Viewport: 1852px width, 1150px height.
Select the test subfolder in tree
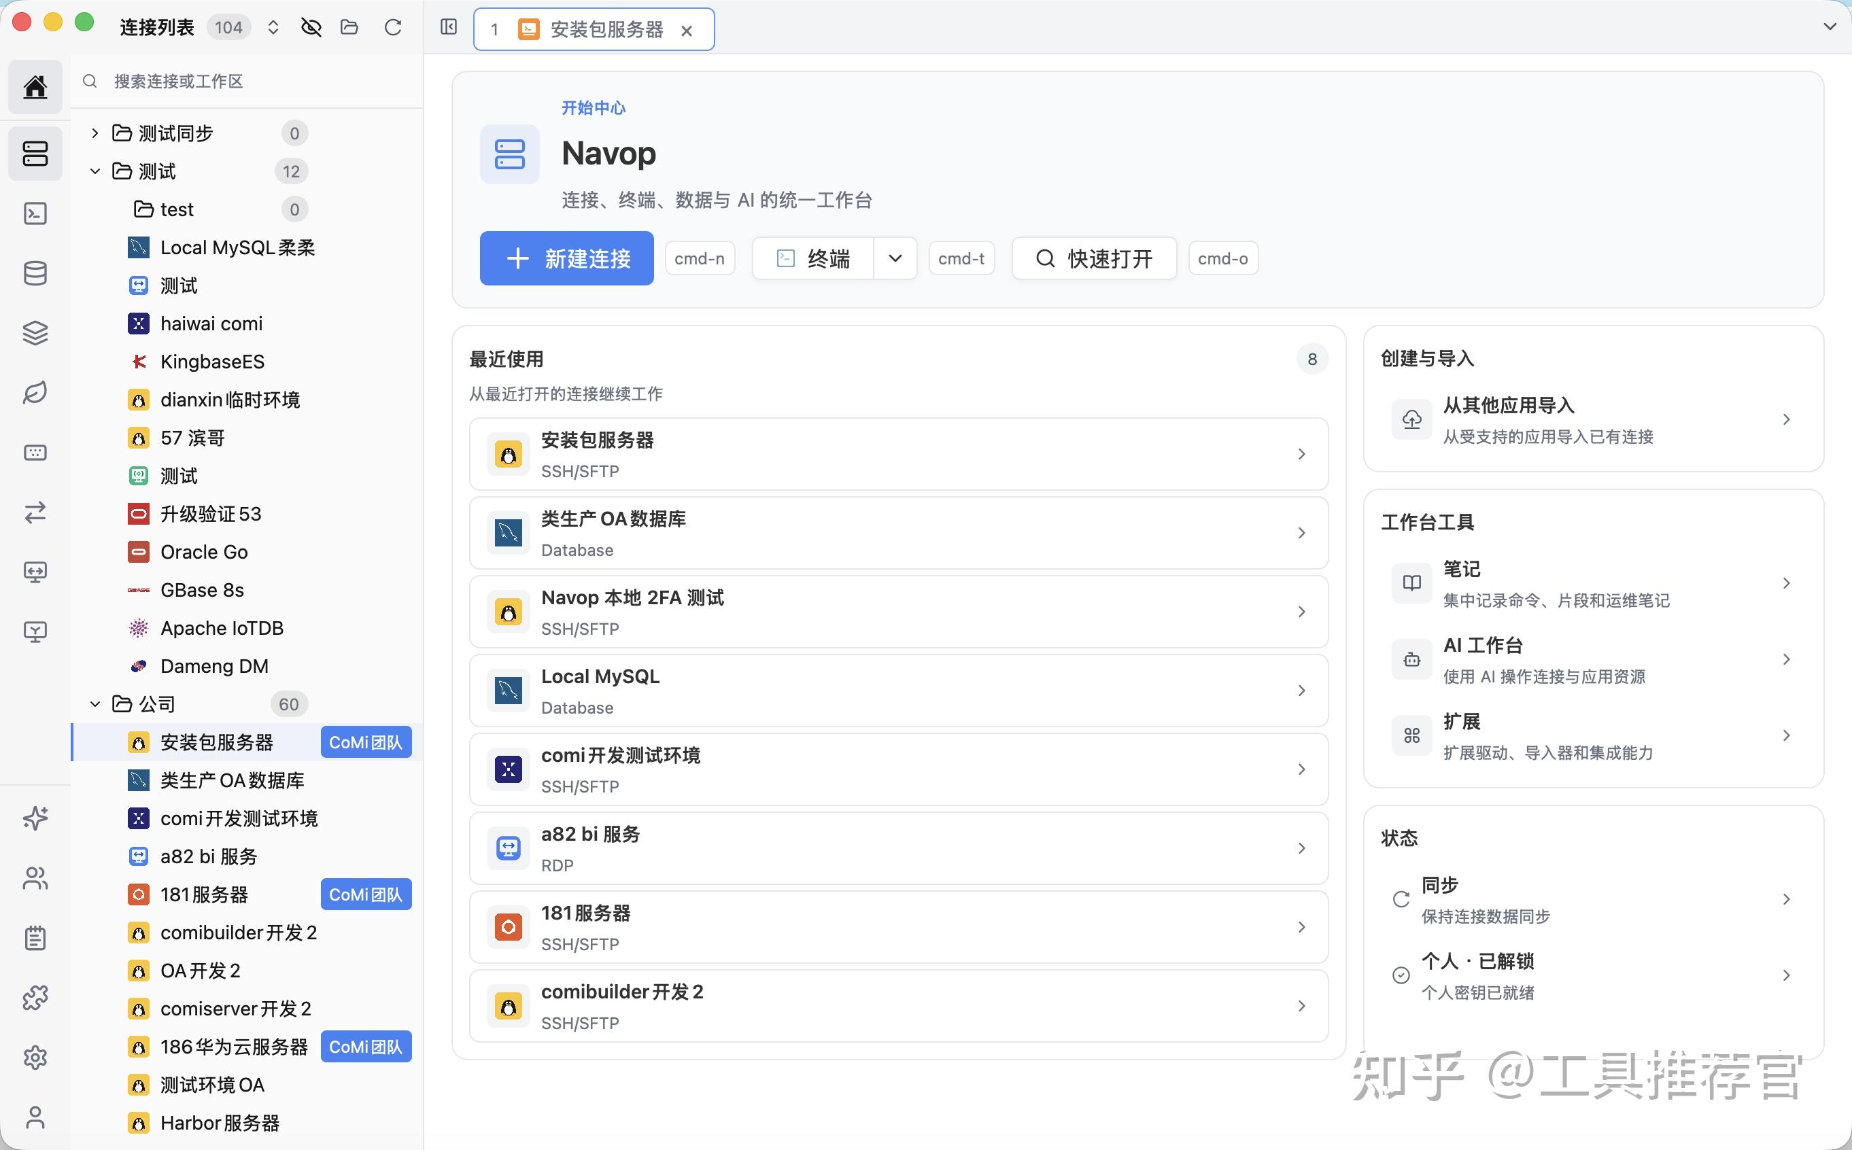tap(247, 209)
